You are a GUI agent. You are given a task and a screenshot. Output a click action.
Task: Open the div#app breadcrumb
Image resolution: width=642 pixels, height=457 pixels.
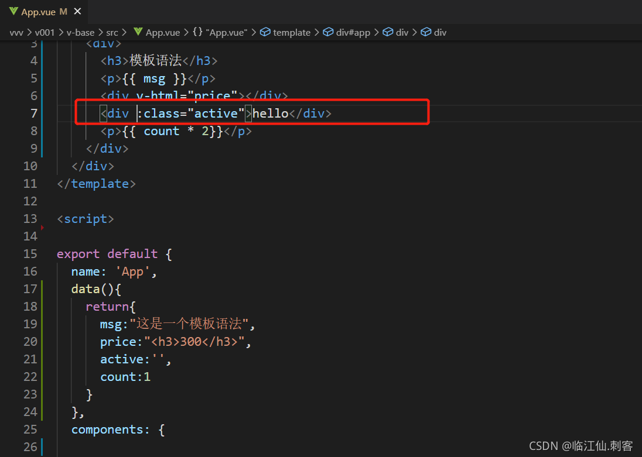click(x=353, y=32)
